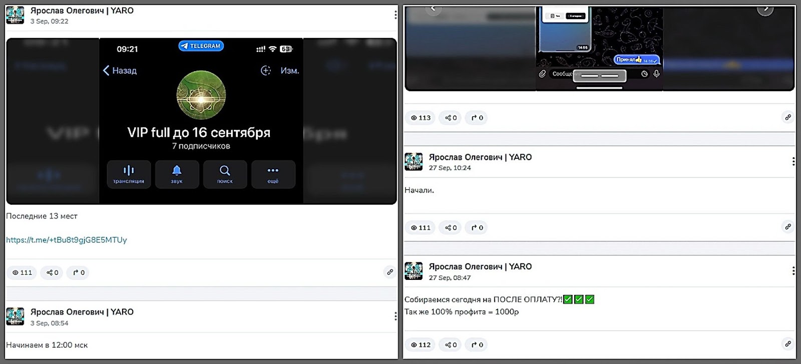Open options menu for 27 Sep 10:24 post
801x364 pixels.
coord(793,161)
